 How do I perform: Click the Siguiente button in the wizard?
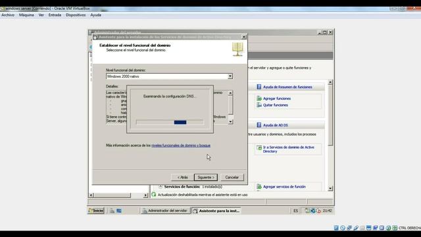pos(206,177)
